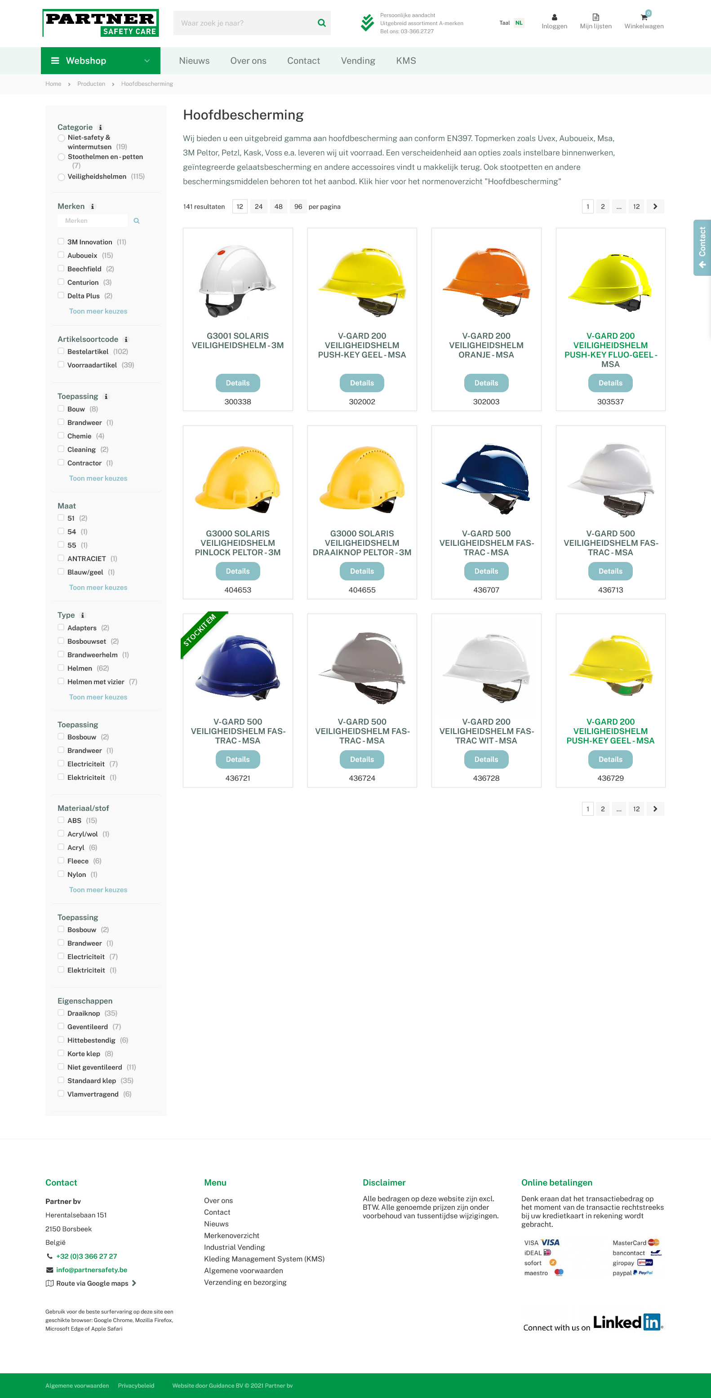Click the LinkedIn logo in footer
Screen dimensions: 711x1398
point(627,1322)
